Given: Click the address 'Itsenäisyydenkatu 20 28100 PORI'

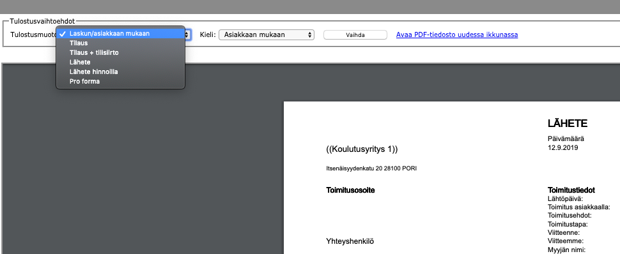Looking at the screenshot, I should 371,168.
